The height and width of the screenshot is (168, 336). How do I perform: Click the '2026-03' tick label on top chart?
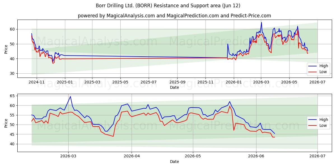[261, 82]
